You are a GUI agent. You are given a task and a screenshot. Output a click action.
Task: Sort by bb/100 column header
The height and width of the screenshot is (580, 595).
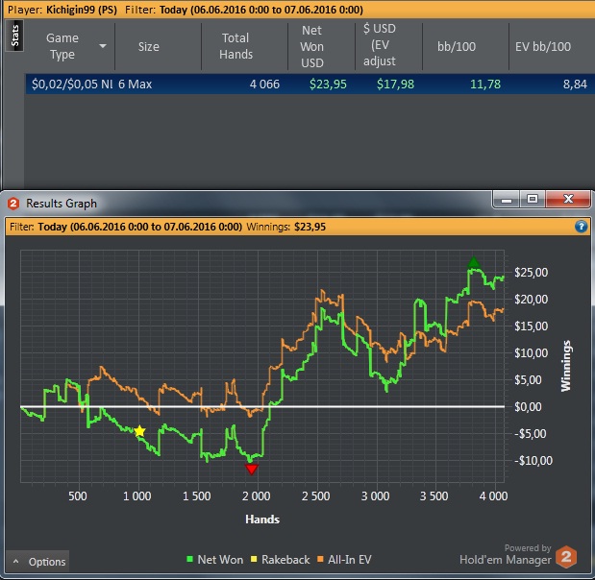[457, 47]
